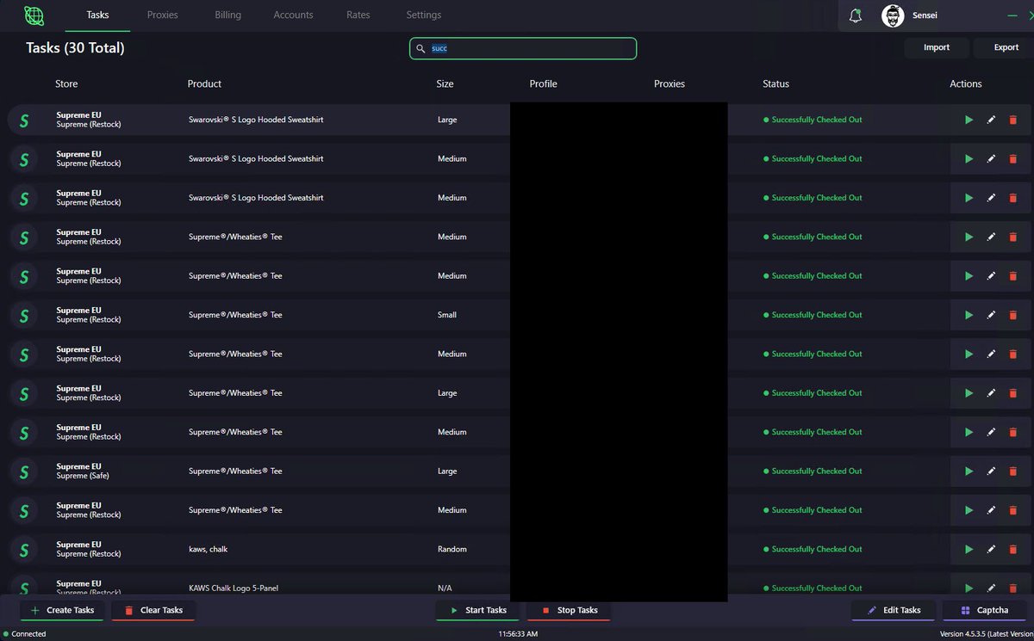Click the Proxies column header
Screen dimensions: 1034x641
pyautogui.click(x=670, y=84)
